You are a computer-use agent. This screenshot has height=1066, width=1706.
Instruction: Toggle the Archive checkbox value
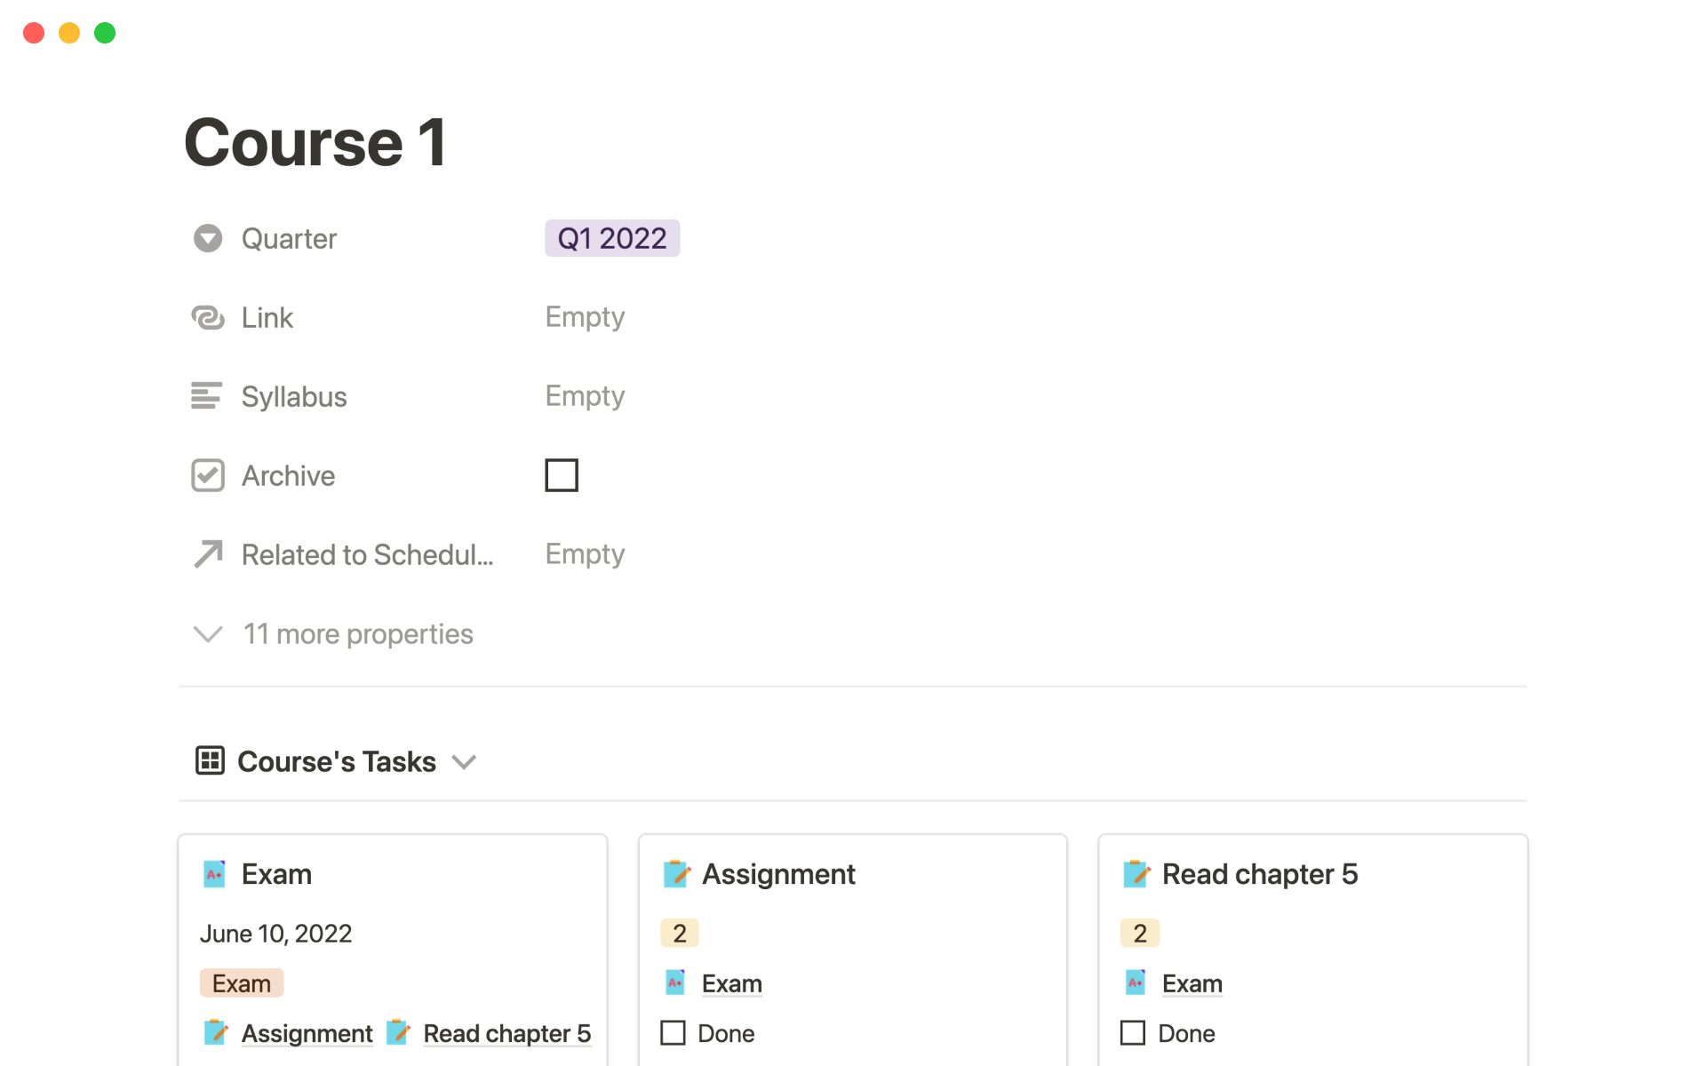click(562, 475)
